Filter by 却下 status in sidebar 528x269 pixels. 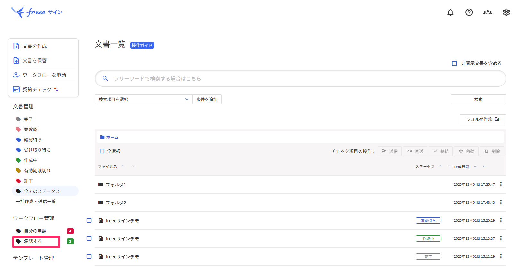[29, 181]
